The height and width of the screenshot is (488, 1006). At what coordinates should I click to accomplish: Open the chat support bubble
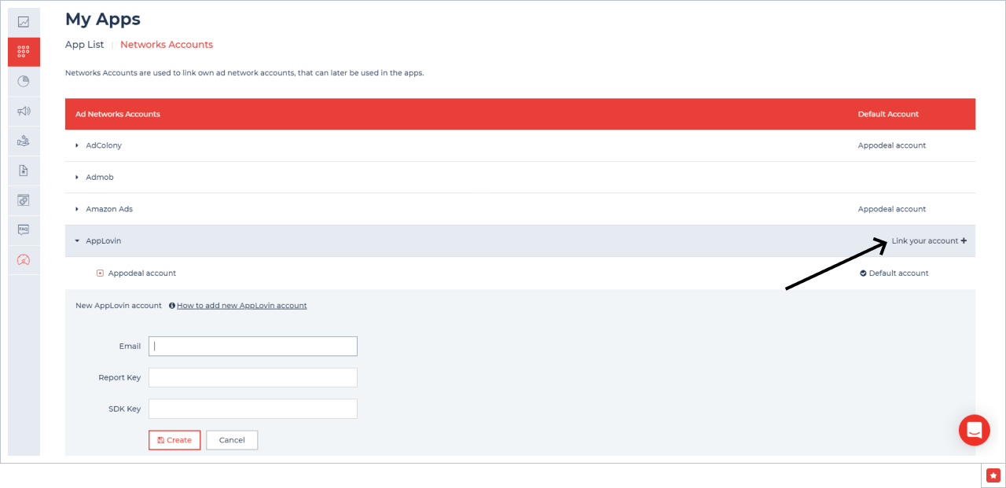(x=975, y=430)
